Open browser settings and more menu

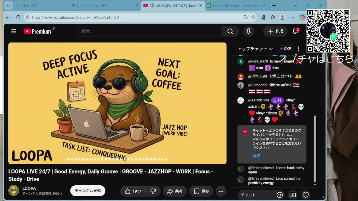click(x=292, y=17)
